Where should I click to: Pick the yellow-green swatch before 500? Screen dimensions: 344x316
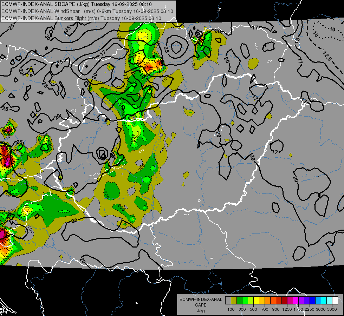point(251,301)
